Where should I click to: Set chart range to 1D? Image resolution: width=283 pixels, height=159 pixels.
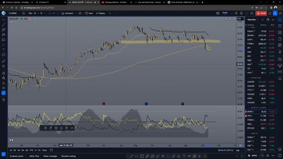coord(11,150)
